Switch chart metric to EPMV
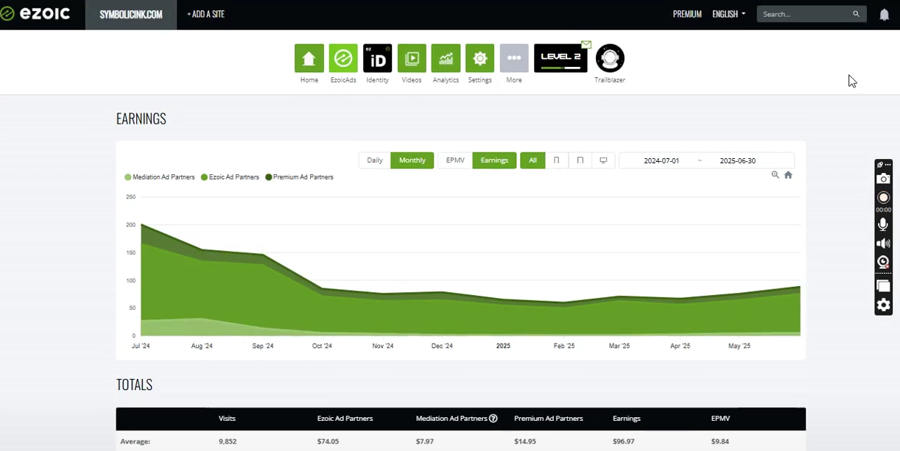 point(455,160)
